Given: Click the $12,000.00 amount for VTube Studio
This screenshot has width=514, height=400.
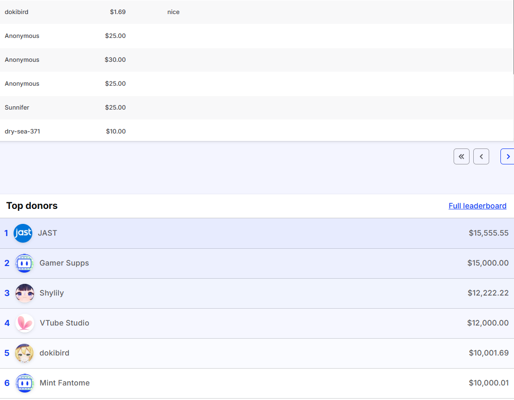Looking at the screenshot, I should [x=488, y=323].
